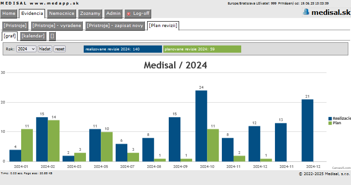351x185 pixels.
Task: Click the chart title Medisal / 2024
Action: point(175,65)
